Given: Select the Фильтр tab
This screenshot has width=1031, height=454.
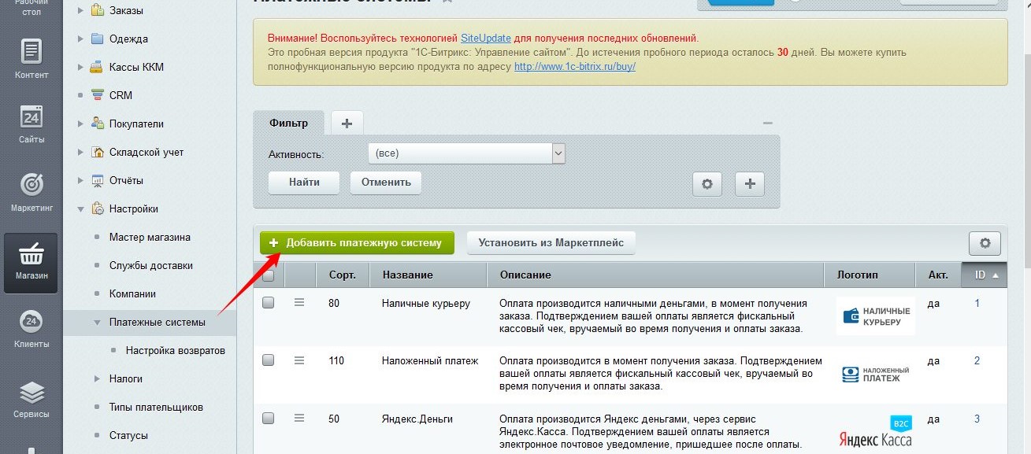Looking at the screenshot, I should [x=288, y=123].
